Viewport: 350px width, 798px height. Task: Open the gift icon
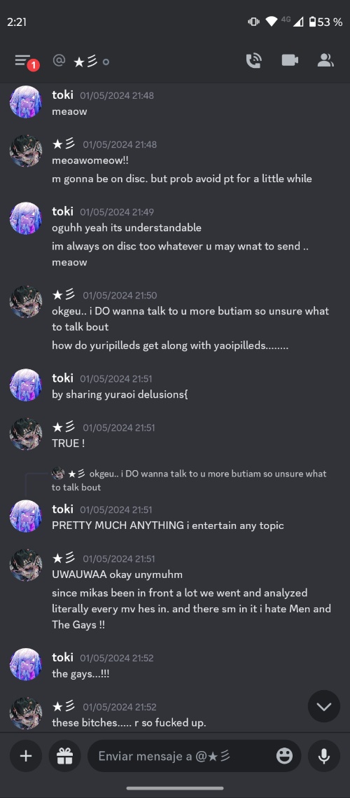pos(64,756)
